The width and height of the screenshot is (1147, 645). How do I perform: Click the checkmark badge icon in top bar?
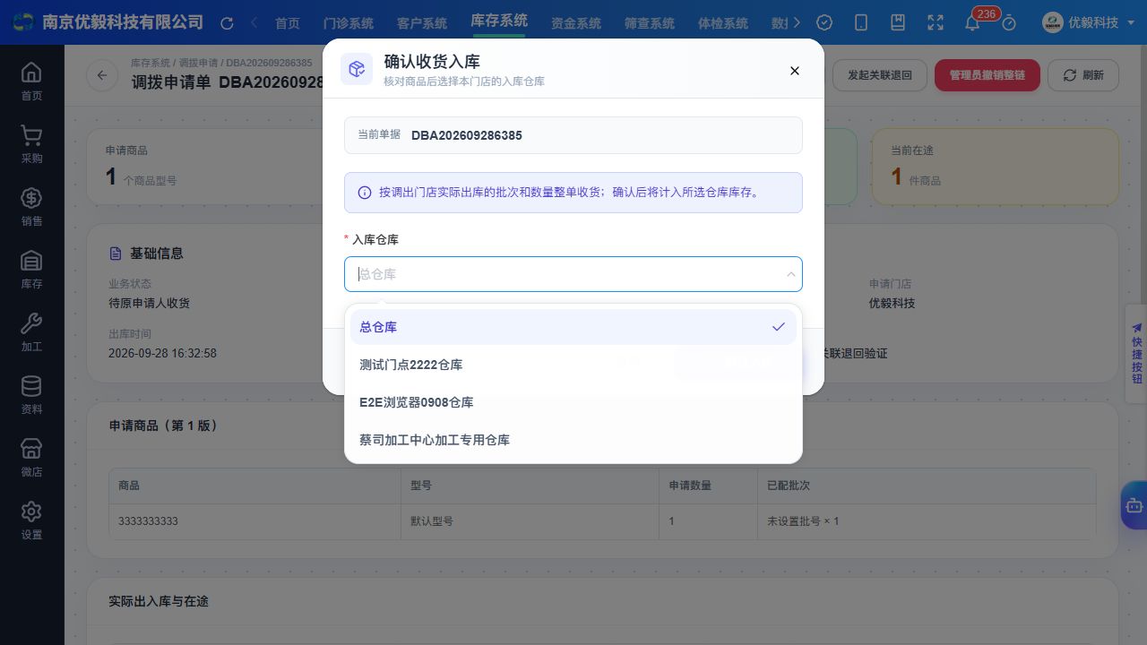tap(824, 23)
